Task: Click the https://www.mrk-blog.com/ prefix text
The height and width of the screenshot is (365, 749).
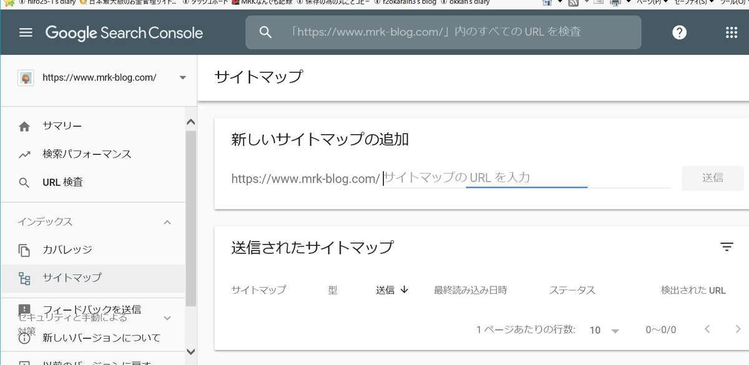Action: click(305, 178)
